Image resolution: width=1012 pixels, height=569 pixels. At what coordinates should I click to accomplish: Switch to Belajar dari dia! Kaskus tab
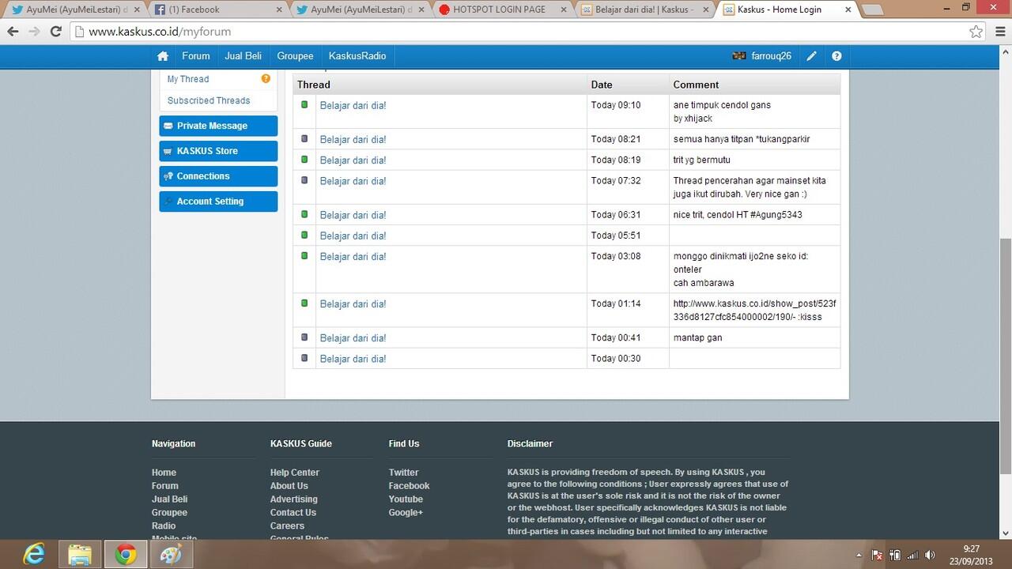644,9
